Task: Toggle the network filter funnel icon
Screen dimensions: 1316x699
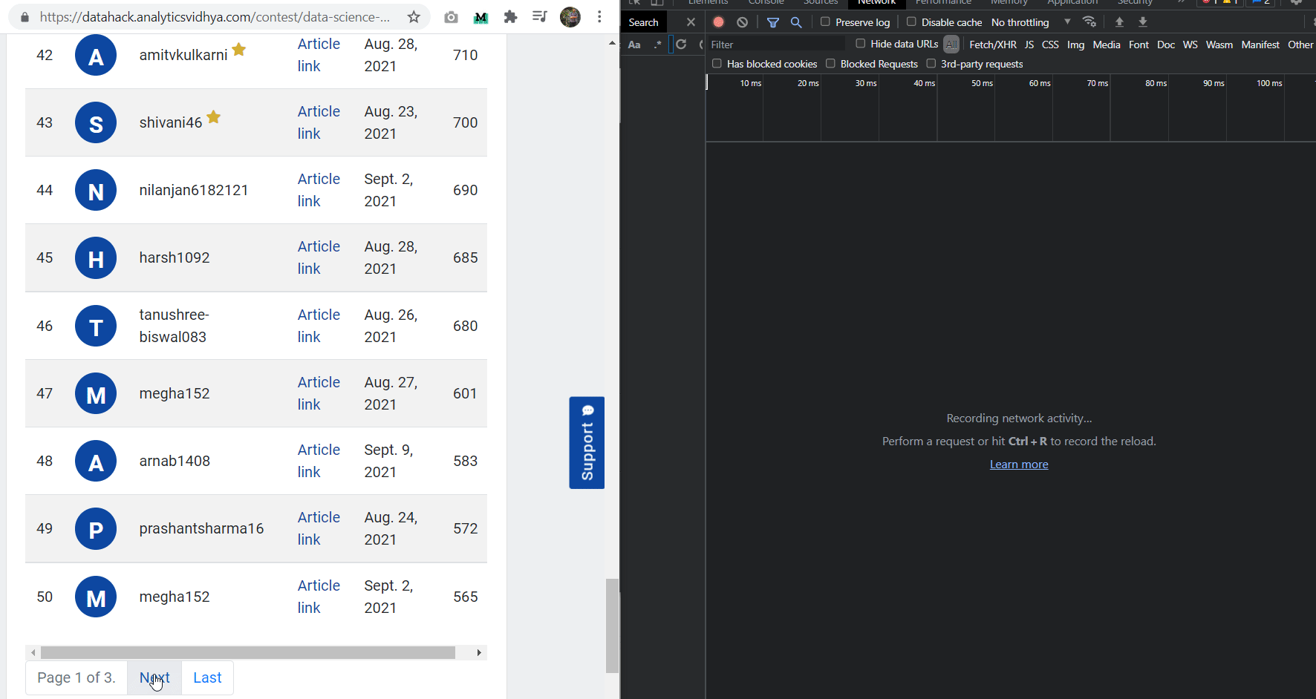Action: point(772,22)
